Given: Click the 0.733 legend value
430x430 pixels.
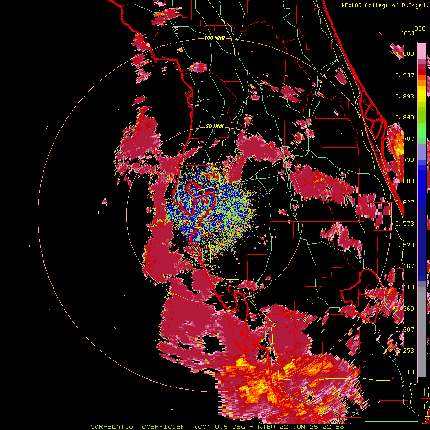Looking at the screenshot, I should coord(405,160).
